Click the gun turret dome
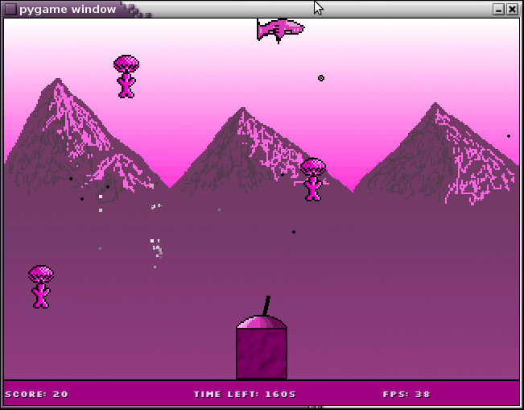 pyautogui.click(x=262, y=321)
